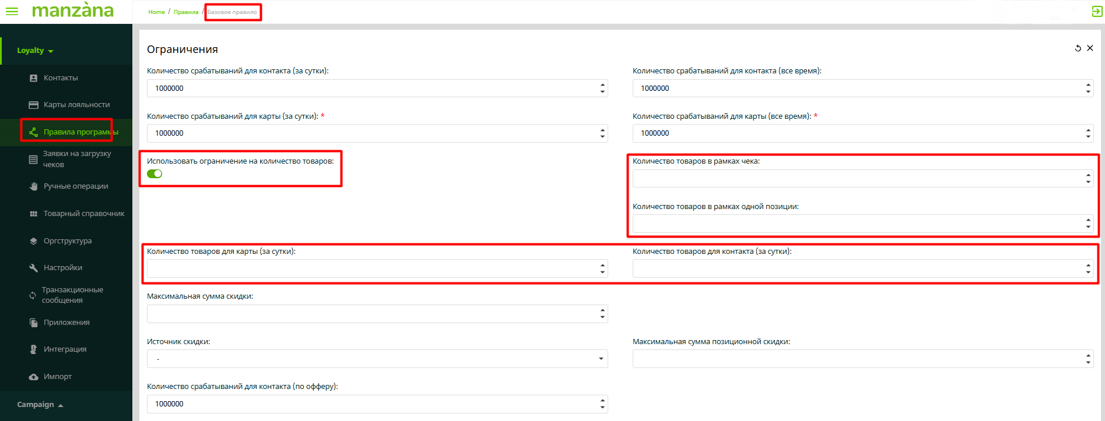Open Интеграция from the sidebar
The height and width of the screenshot is (421, 1105).
click(65, 349)
